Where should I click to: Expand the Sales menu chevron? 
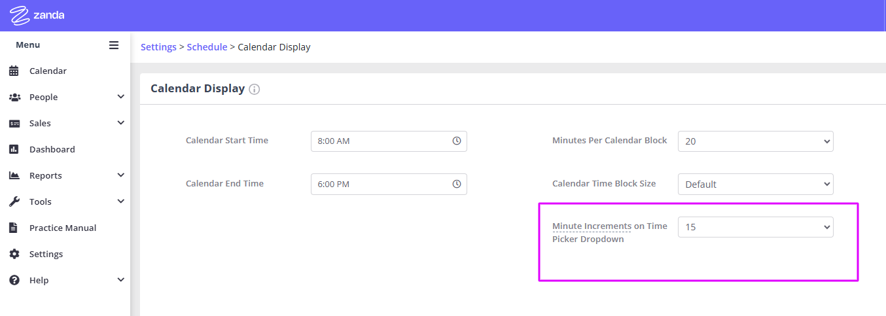click(120, 123)
